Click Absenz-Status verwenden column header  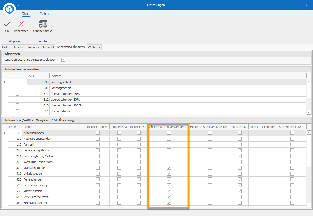(169, 127)
